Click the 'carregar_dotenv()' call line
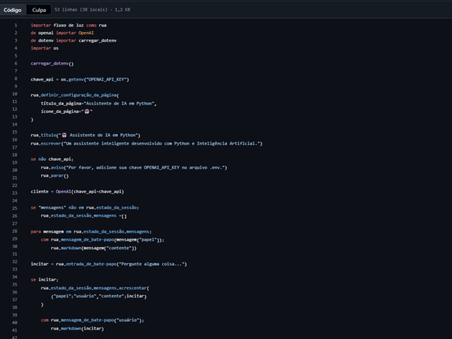The width and height of the screenshot is (452, 339). pos(52,63)
